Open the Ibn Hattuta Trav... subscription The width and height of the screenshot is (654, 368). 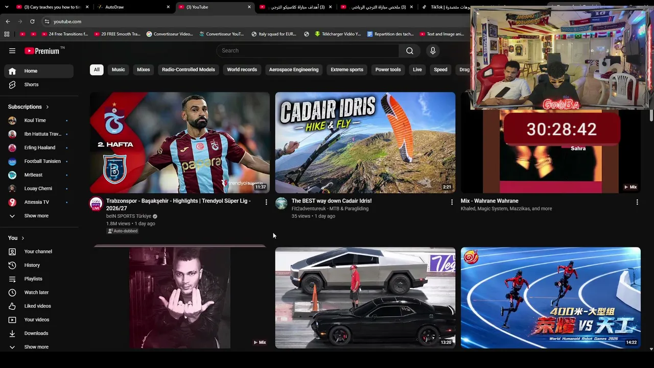[x=39, y=134]
